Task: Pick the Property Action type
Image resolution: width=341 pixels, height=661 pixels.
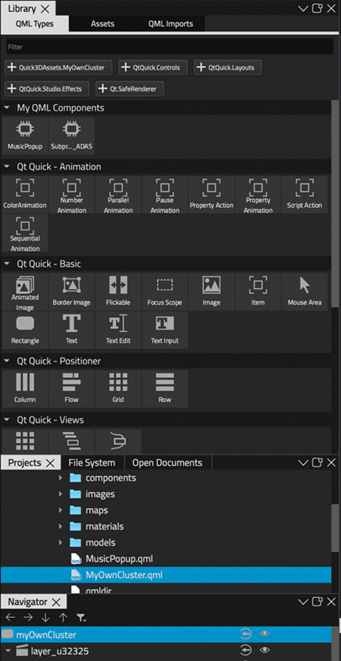Action: click(211, 194)
